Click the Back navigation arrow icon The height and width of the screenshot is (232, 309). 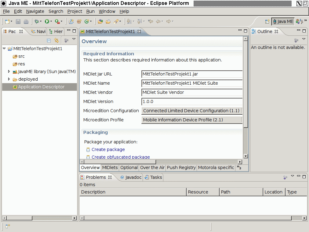158,21
